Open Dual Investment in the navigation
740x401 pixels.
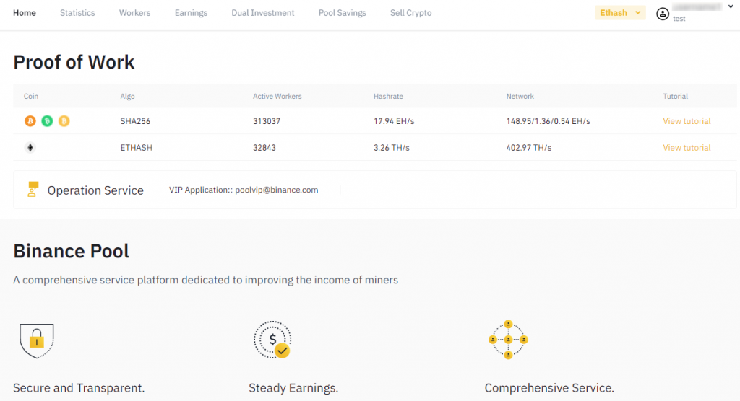pos(263,13)
